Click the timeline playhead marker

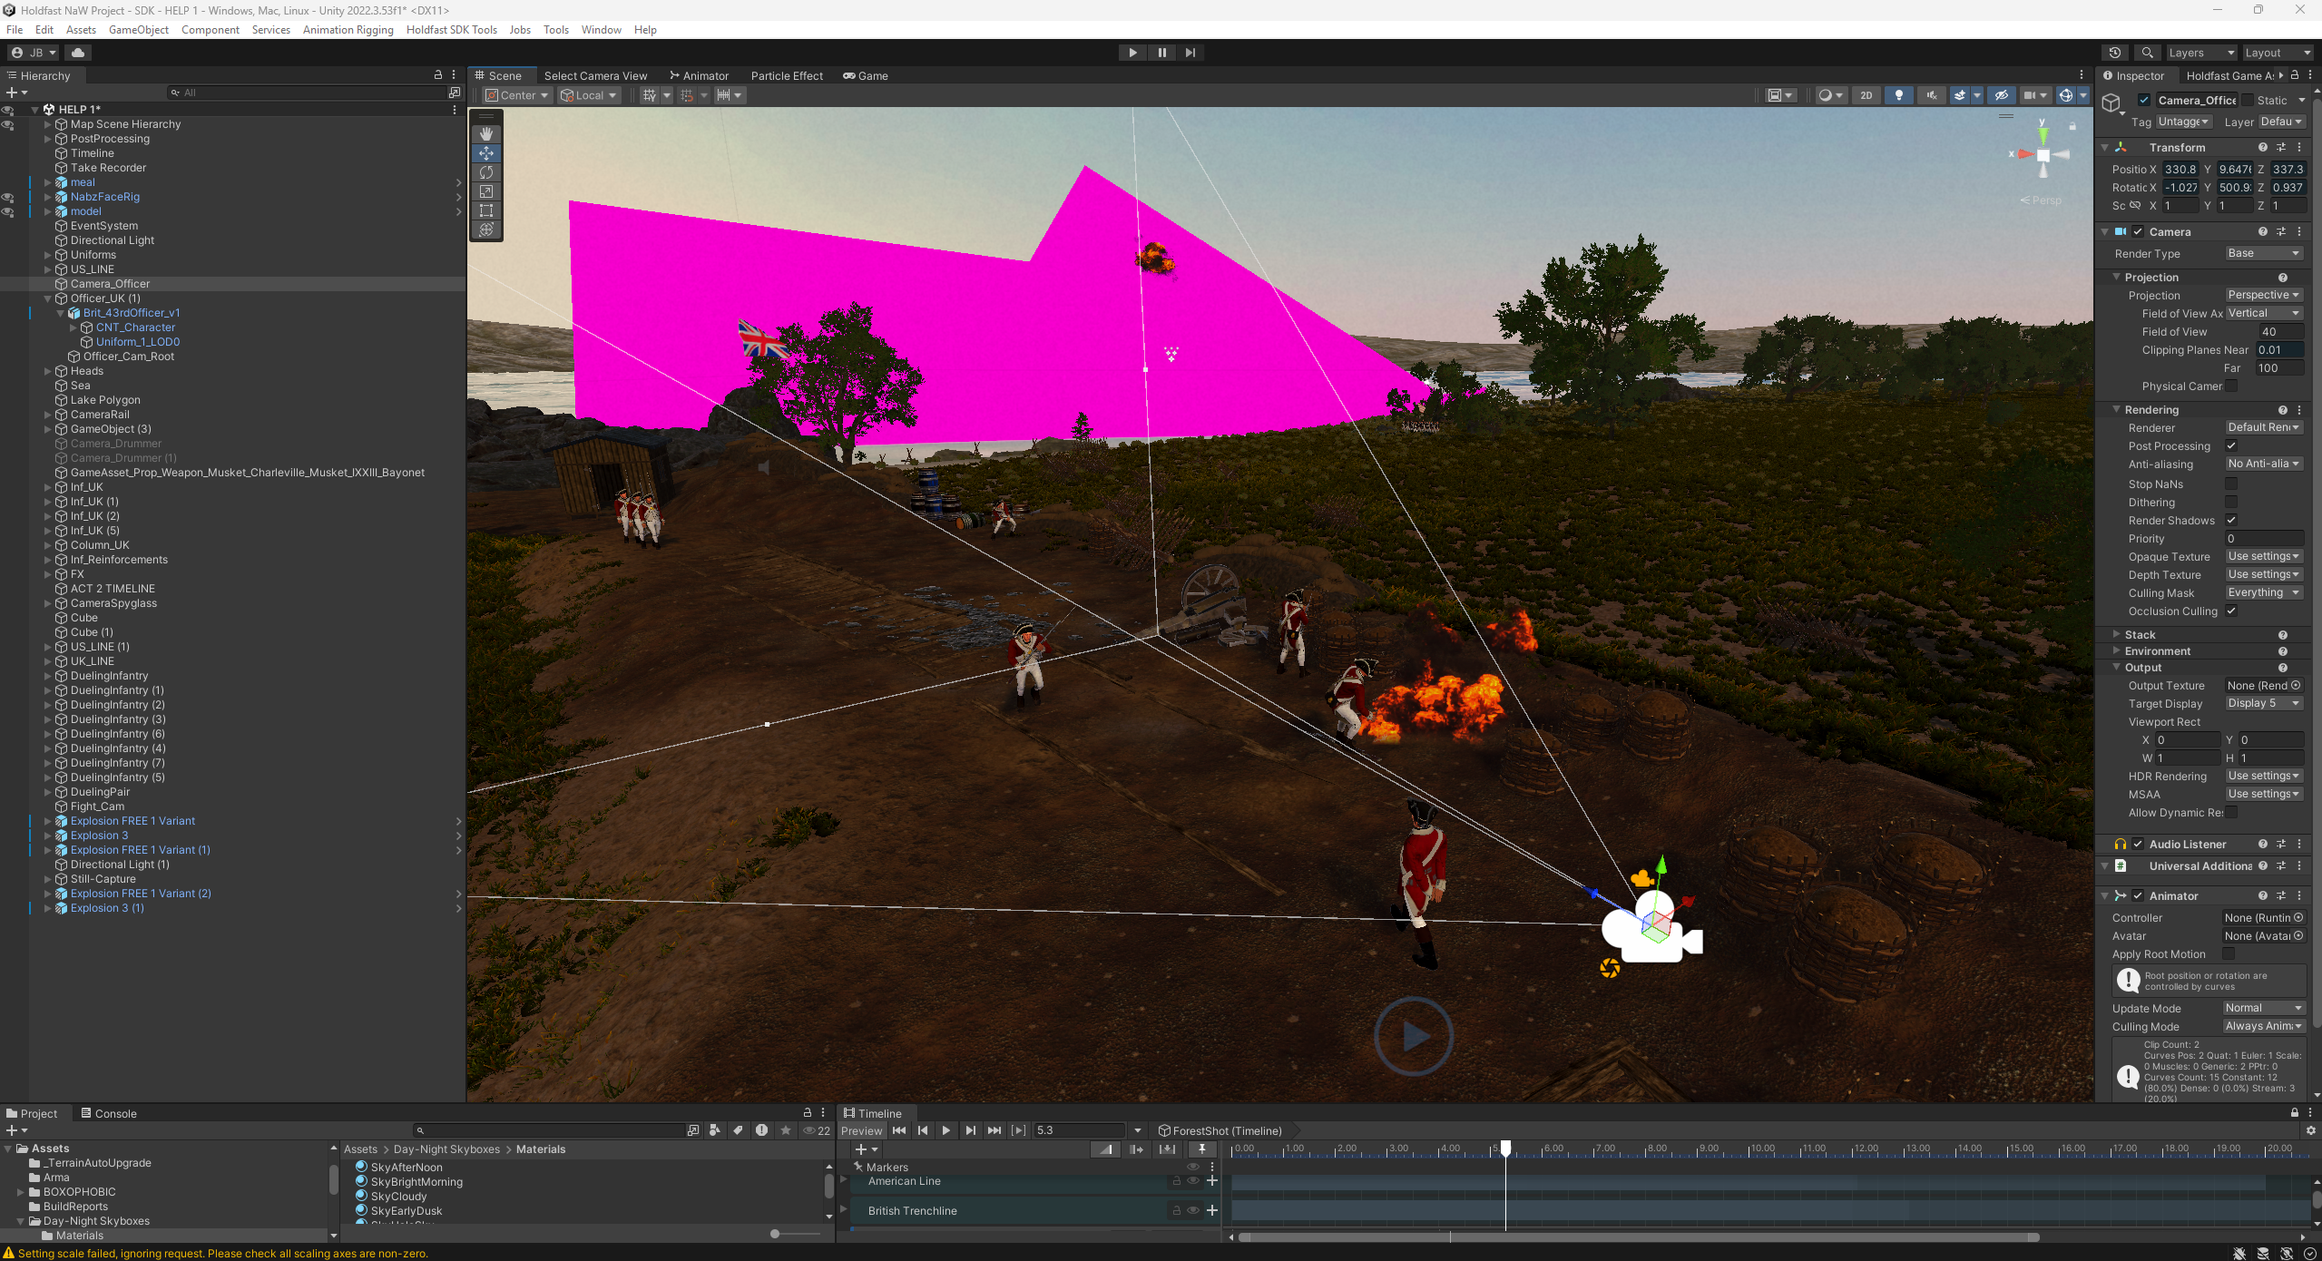(1505, 1149)
